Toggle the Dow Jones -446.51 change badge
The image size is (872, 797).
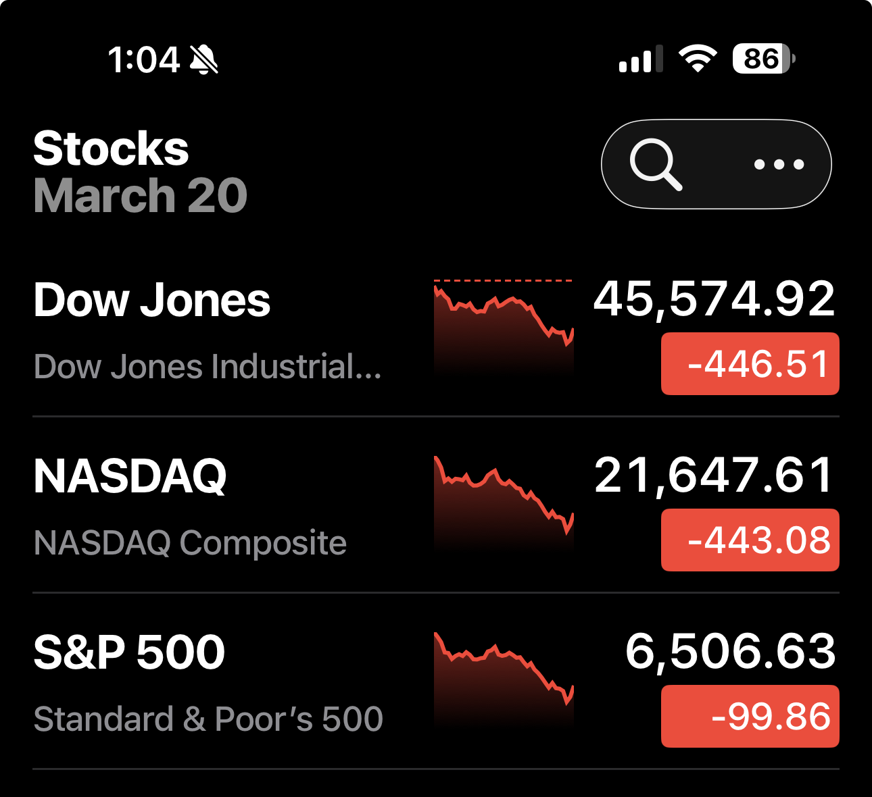750,364
